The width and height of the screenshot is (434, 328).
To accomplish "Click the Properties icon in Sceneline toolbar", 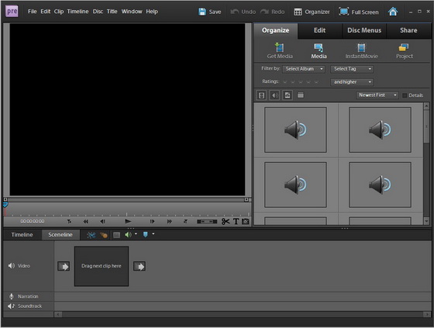I will click(116, 235).
